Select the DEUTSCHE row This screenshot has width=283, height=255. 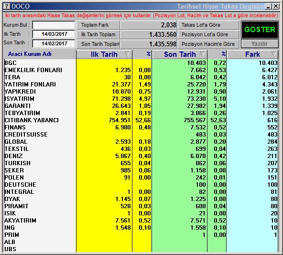point(141,185)
